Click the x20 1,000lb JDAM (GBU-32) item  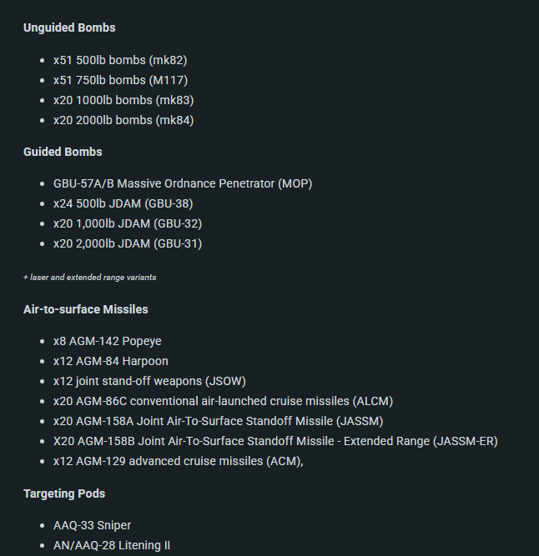pyautogui.click(x=128, y=223)
